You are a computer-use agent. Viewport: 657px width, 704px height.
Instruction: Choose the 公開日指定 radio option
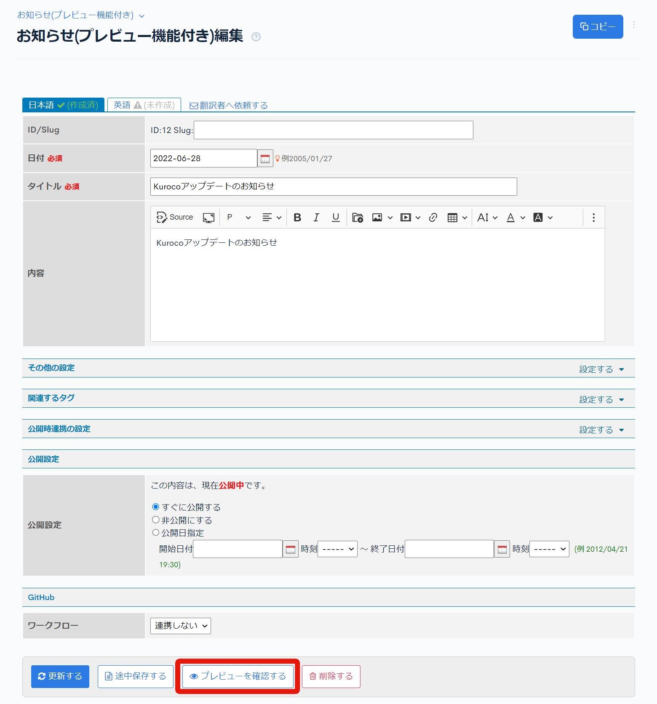(156, 532)
